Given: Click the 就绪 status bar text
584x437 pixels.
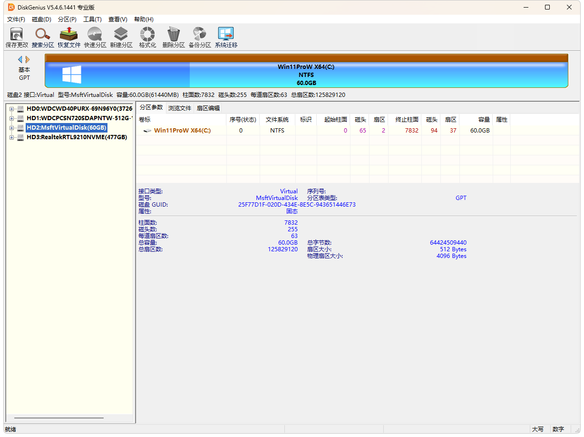Looking at the screenshot, I should tap(10, 429).
